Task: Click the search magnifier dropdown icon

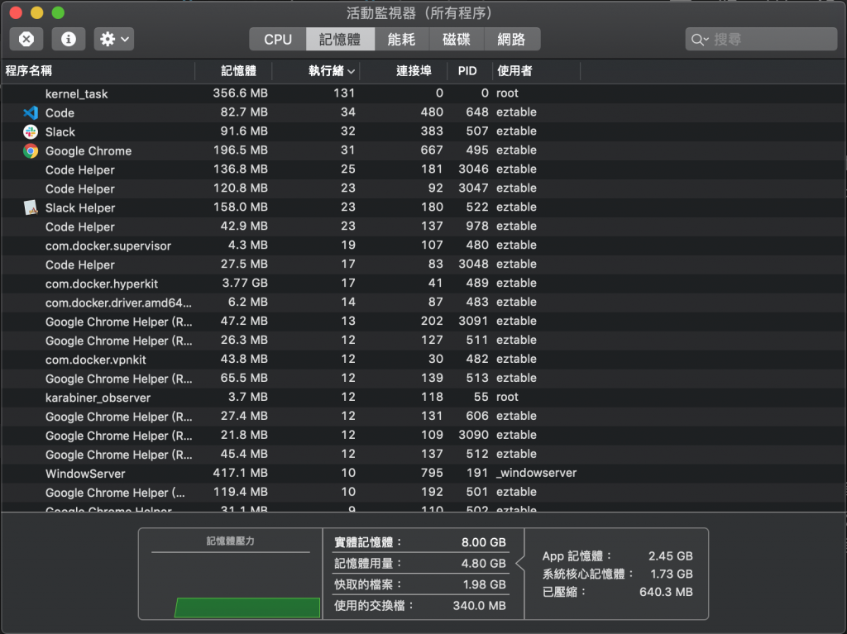Action: click(700, 40)
